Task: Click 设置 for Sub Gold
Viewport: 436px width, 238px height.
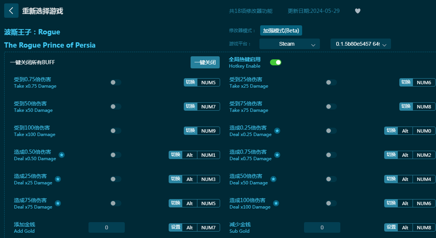Action: 391,227
